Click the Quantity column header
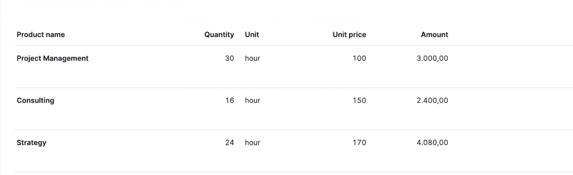Image resolution: width=573 pixels, height=175 pixels. pos(219,35)
